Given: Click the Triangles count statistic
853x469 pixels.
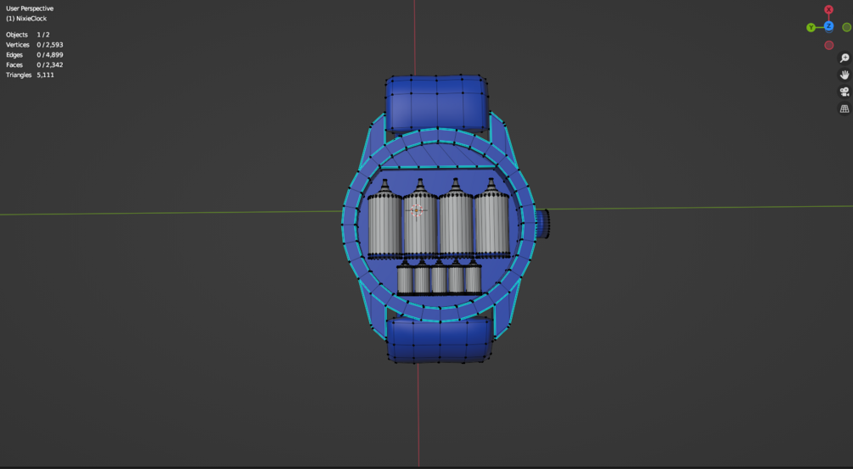Looking at the screenshot, I should pos(30,75).
